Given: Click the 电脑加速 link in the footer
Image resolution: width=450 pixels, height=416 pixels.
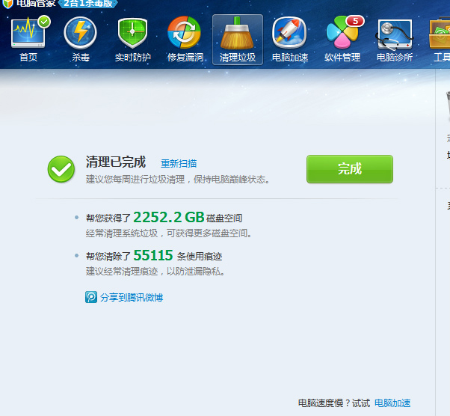Looking at the screenshot, I should coord(392,403).
